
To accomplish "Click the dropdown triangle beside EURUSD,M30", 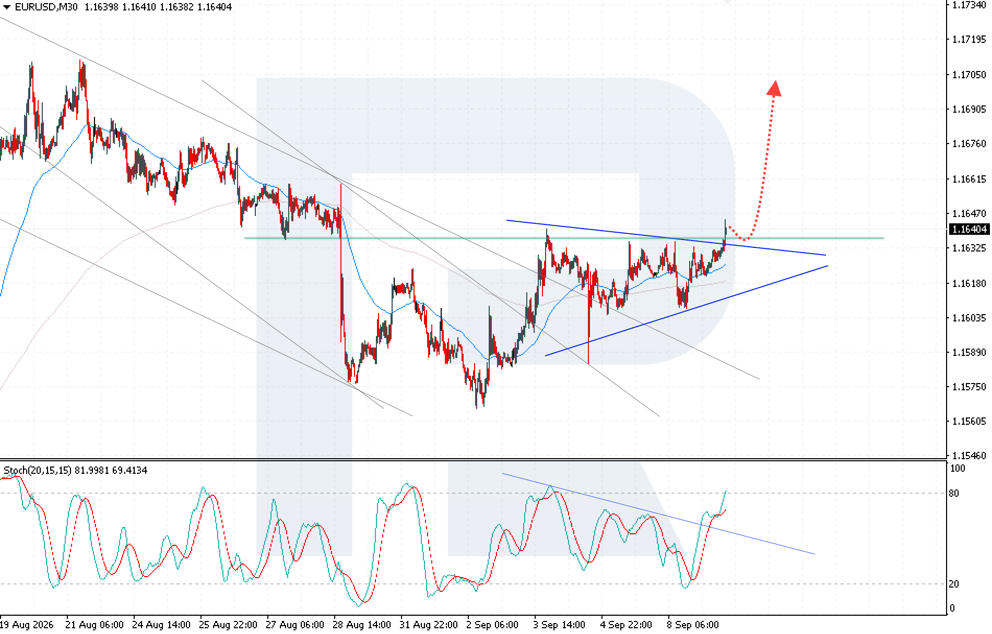I will (x=7, y=7).
